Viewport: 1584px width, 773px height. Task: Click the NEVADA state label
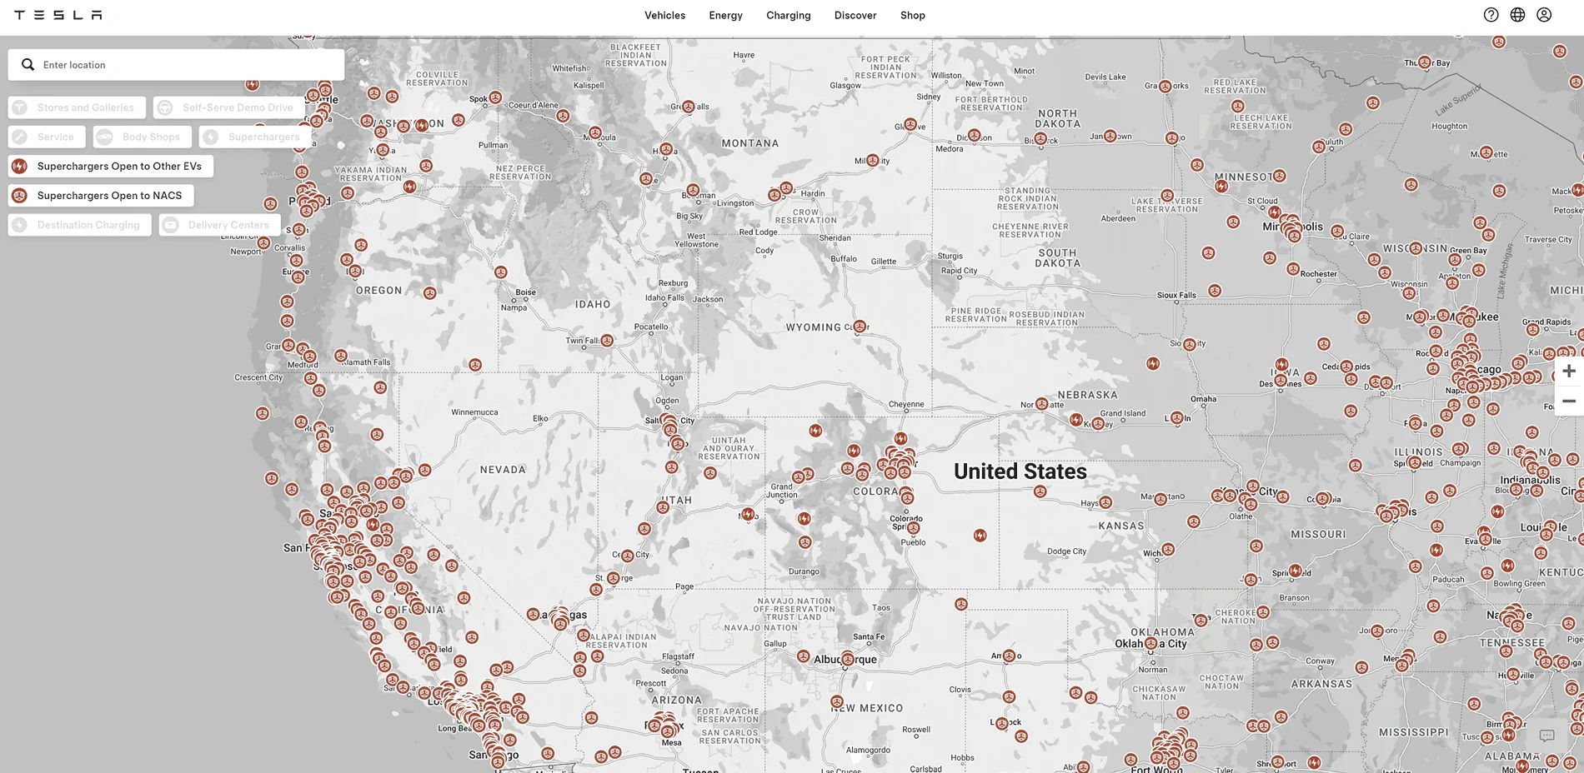pos(503,470)
